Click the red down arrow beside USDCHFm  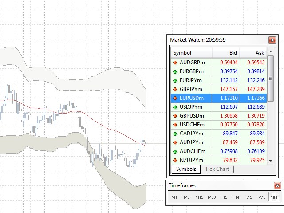(x=175, y=125)
